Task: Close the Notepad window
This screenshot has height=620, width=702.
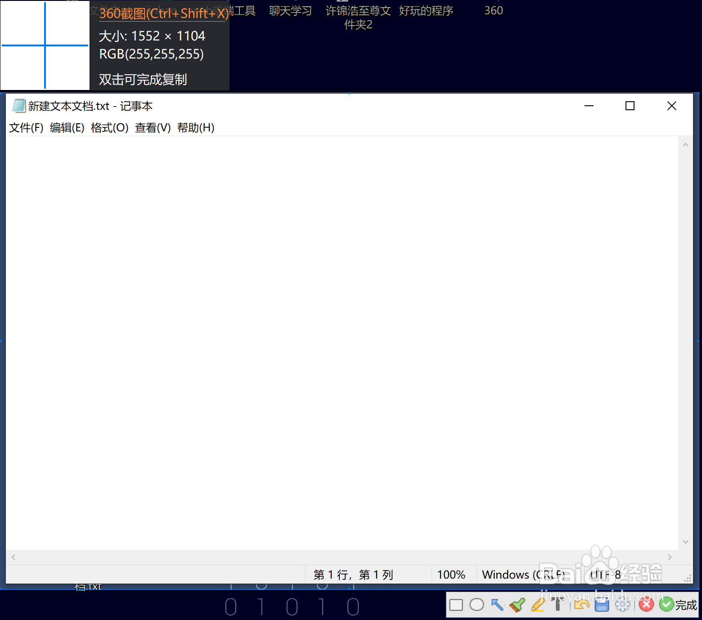Action: 672,106
